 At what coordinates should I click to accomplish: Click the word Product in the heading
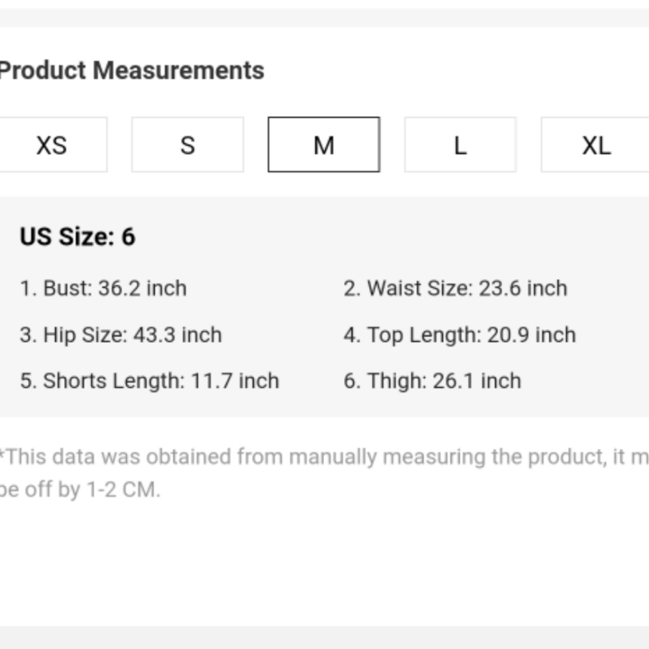(43, 70)
